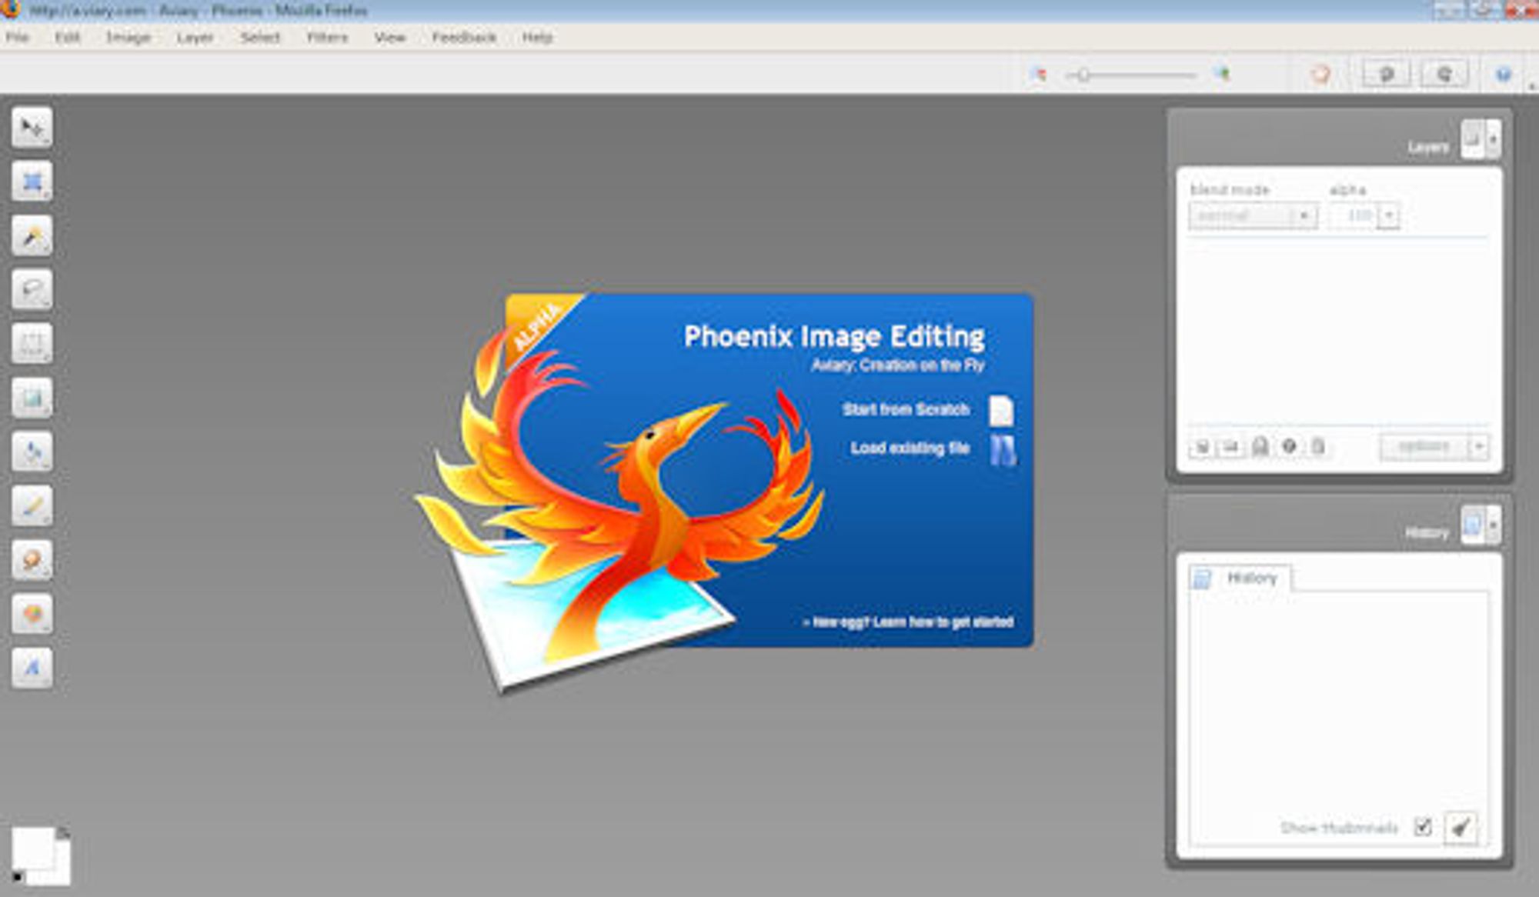
Task: Click the zoom in icon right of slider
Action: tap(1222, 74)
